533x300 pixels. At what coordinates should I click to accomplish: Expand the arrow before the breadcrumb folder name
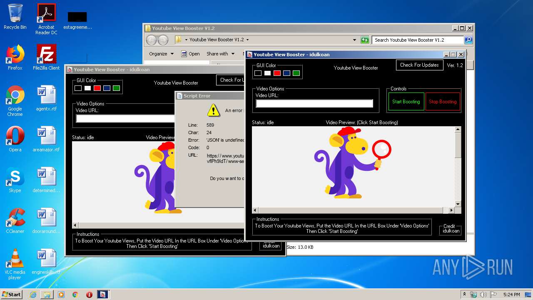[186, 40]
